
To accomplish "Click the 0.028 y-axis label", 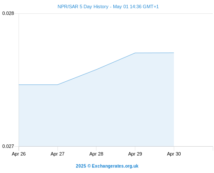I will pos(8,13).
